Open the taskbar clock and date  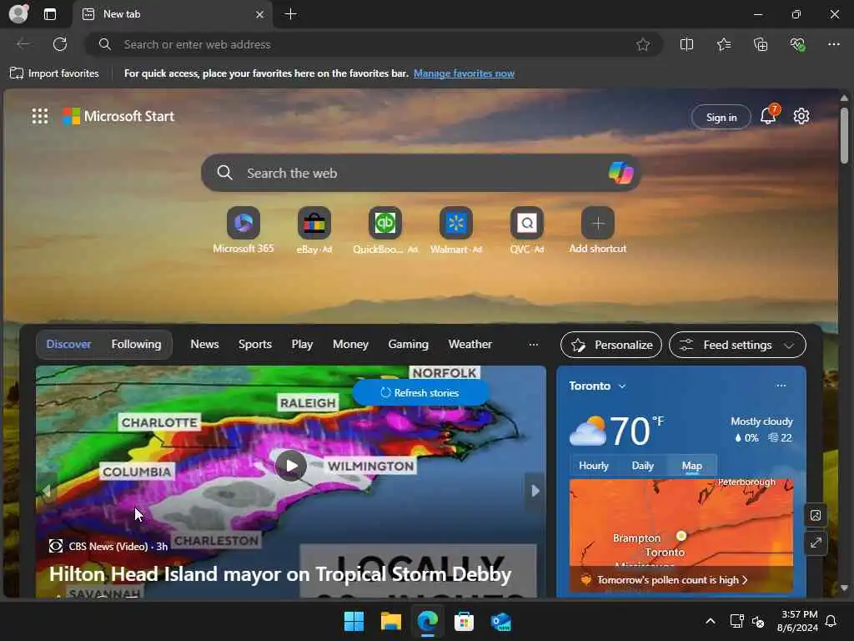[x=797, y=621]
